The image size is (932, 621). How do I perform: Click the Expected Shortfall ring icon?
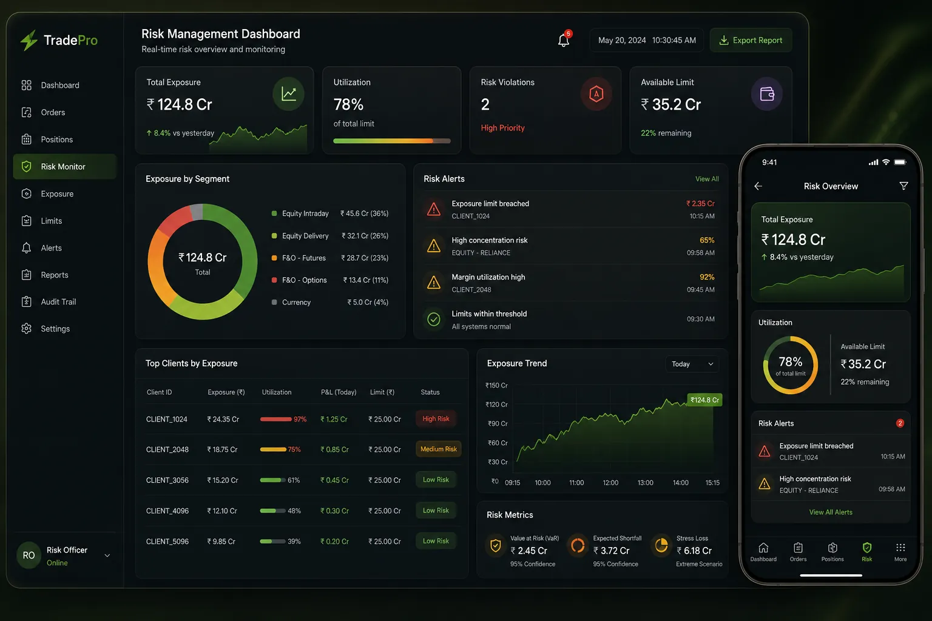(x=578, y=546)
